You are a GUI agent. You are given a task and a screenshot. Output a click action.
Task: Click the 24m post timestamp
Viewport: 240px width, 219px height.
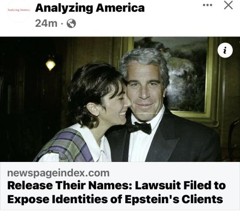click(x=46, y=23)
